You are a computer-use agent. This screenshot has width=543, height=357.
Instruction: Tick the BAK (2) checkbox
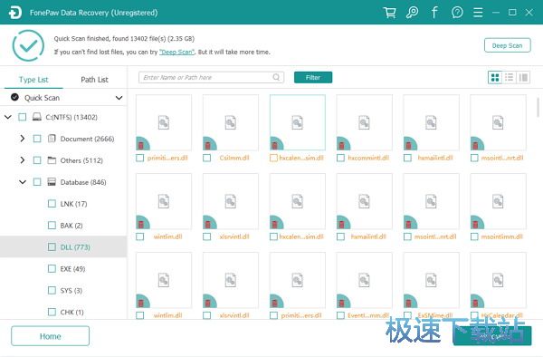(x=52, y=226)
